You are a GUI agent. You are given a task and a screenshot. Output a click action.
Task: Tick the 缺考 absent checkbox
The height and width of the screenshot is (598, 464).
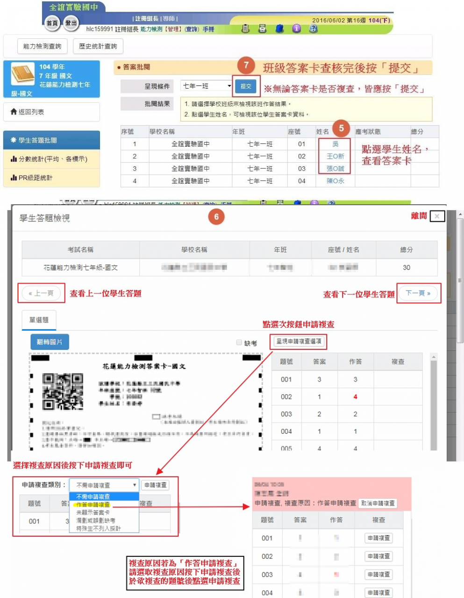click(239, 342)
